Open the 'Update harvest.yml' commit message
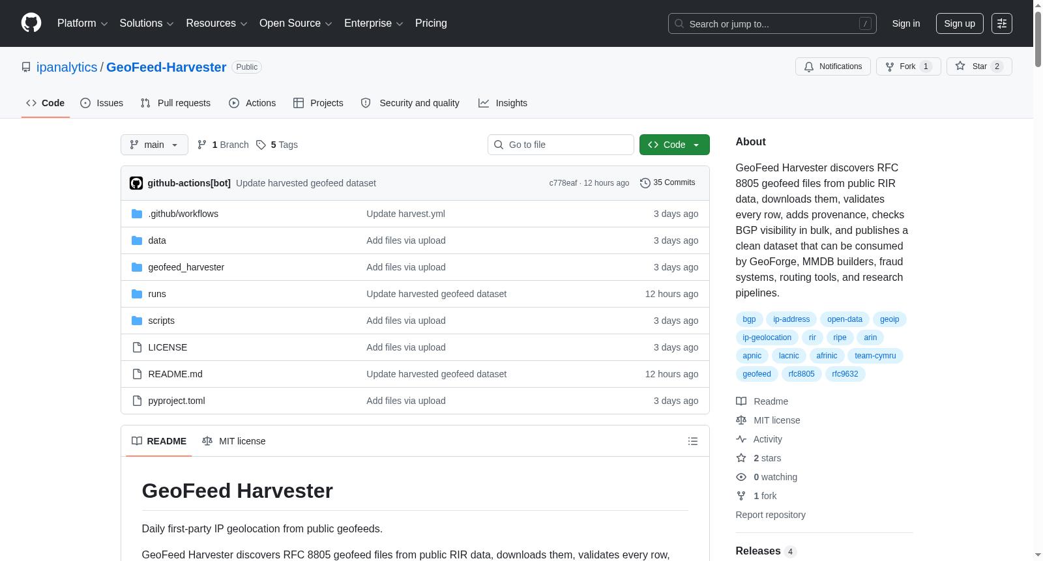 coord(406,214)
